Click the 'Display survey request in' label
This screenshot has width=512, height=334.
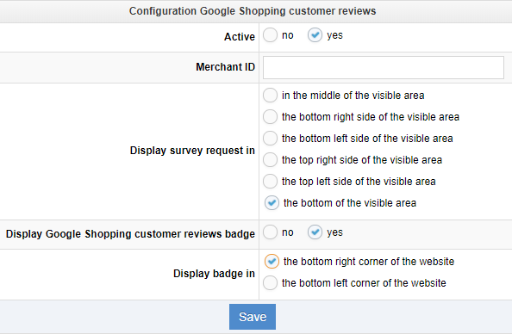pyautogui.click(x=192, y=151)
